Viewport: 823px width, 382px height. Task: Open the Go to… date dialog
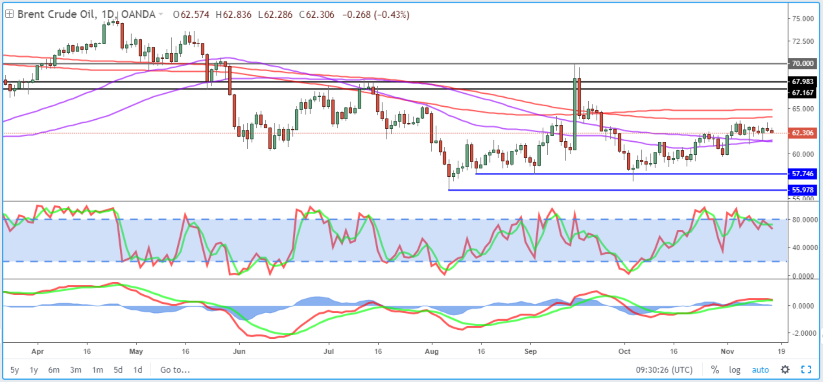175,370
